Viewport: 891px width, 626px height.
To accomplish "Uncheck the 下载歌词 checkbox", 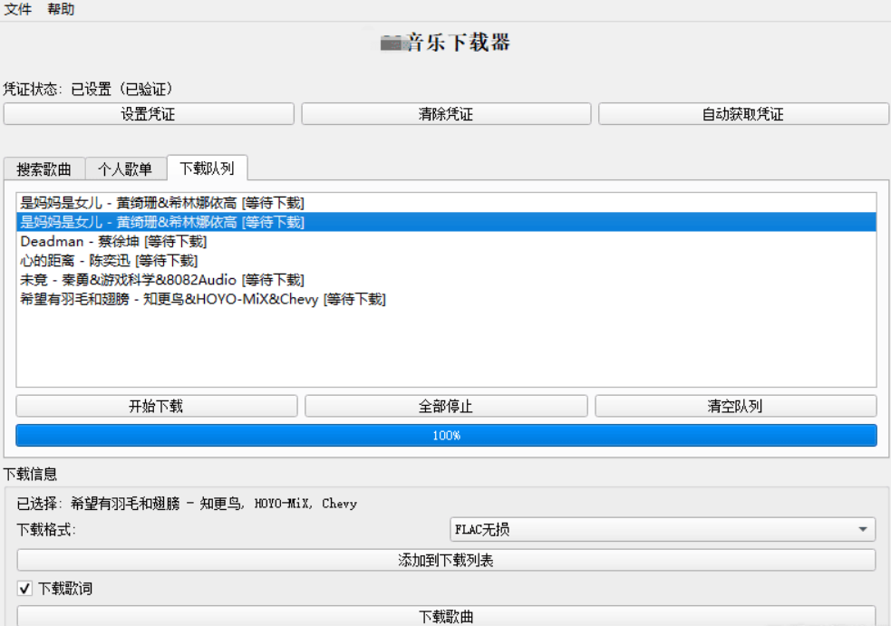I will tap(25, 589).
